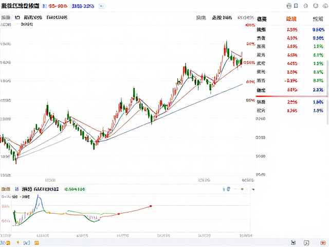Screen dimensions: 329x247
Task: Click the red square marker ending the indicator line
Action: [x=151, y=206]
